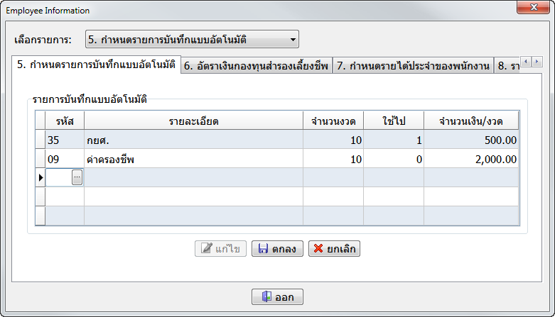Click the ออก exit button with door icon
555x317 pixels.
(277, 297)
